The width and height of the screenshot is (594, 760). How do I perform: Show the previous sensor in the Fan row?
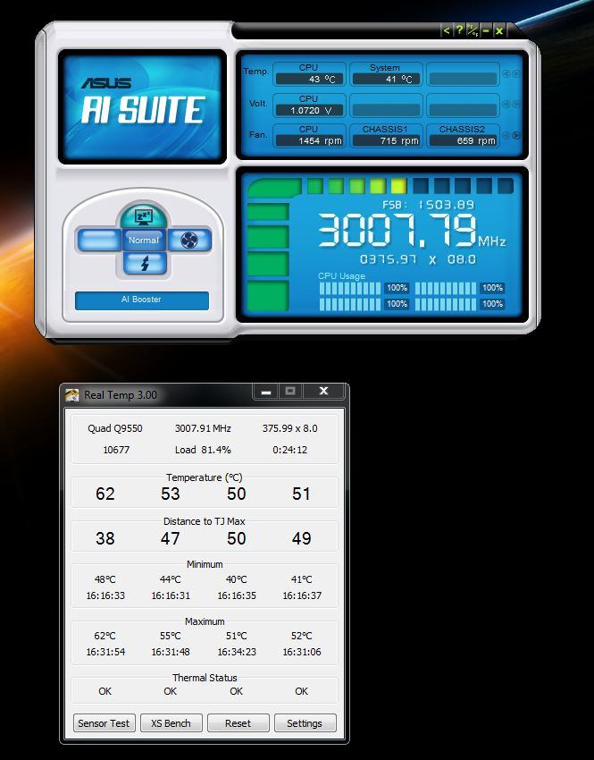point(506,135)
